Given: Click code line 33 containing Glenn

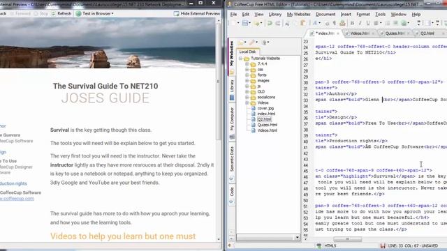Looking at the screenshot, I should click(381, 100).
